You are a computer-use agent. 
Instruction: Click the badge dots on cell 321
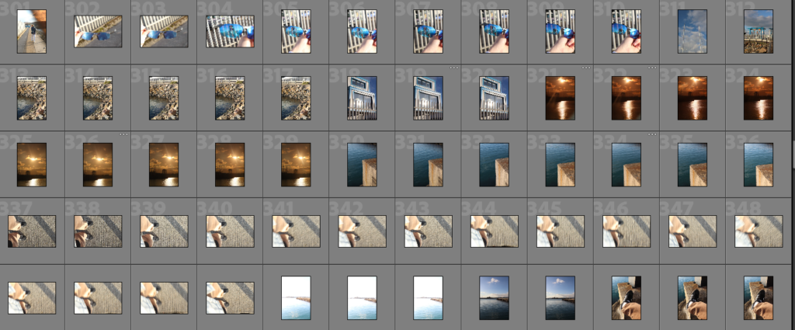point(586,68)
